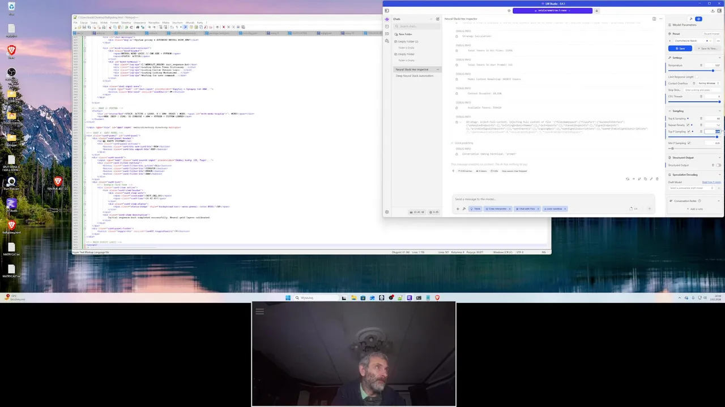The width and height of the screenshot is (725, 407).
Task: Reset Top K Sampling with trash icon
Action: [701, 119]
